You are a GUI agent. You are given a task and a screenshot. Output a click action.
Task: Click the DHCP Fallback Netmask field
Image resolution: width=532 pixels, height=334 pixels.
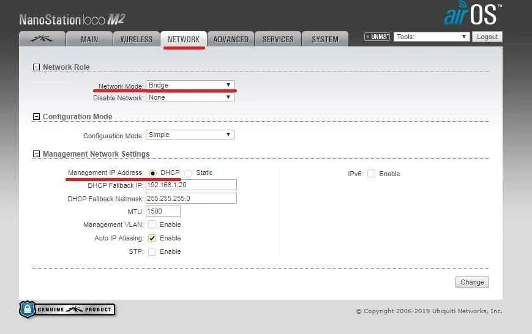[x=192, y=198]
